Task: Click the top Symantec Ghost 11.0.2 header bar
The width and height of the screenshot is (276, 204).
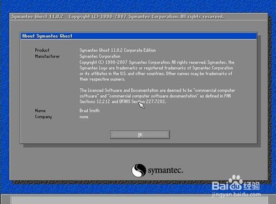Action: pos(139,17)
